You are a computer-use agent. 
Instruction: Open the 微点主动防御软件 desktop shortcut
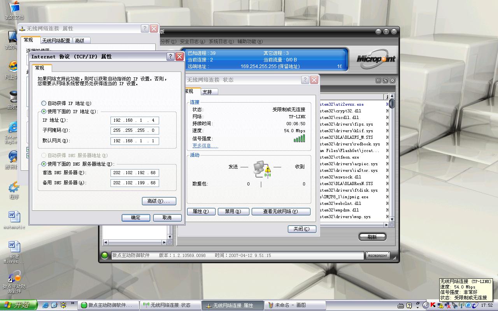point(14,282)
